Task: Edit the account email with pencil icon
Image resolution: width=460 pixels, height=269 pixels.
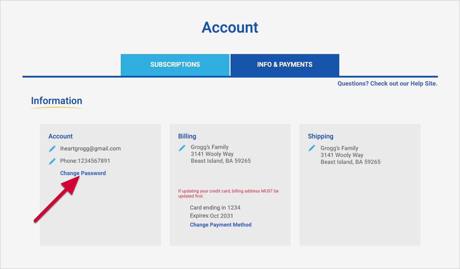Action: pos(52,149)
